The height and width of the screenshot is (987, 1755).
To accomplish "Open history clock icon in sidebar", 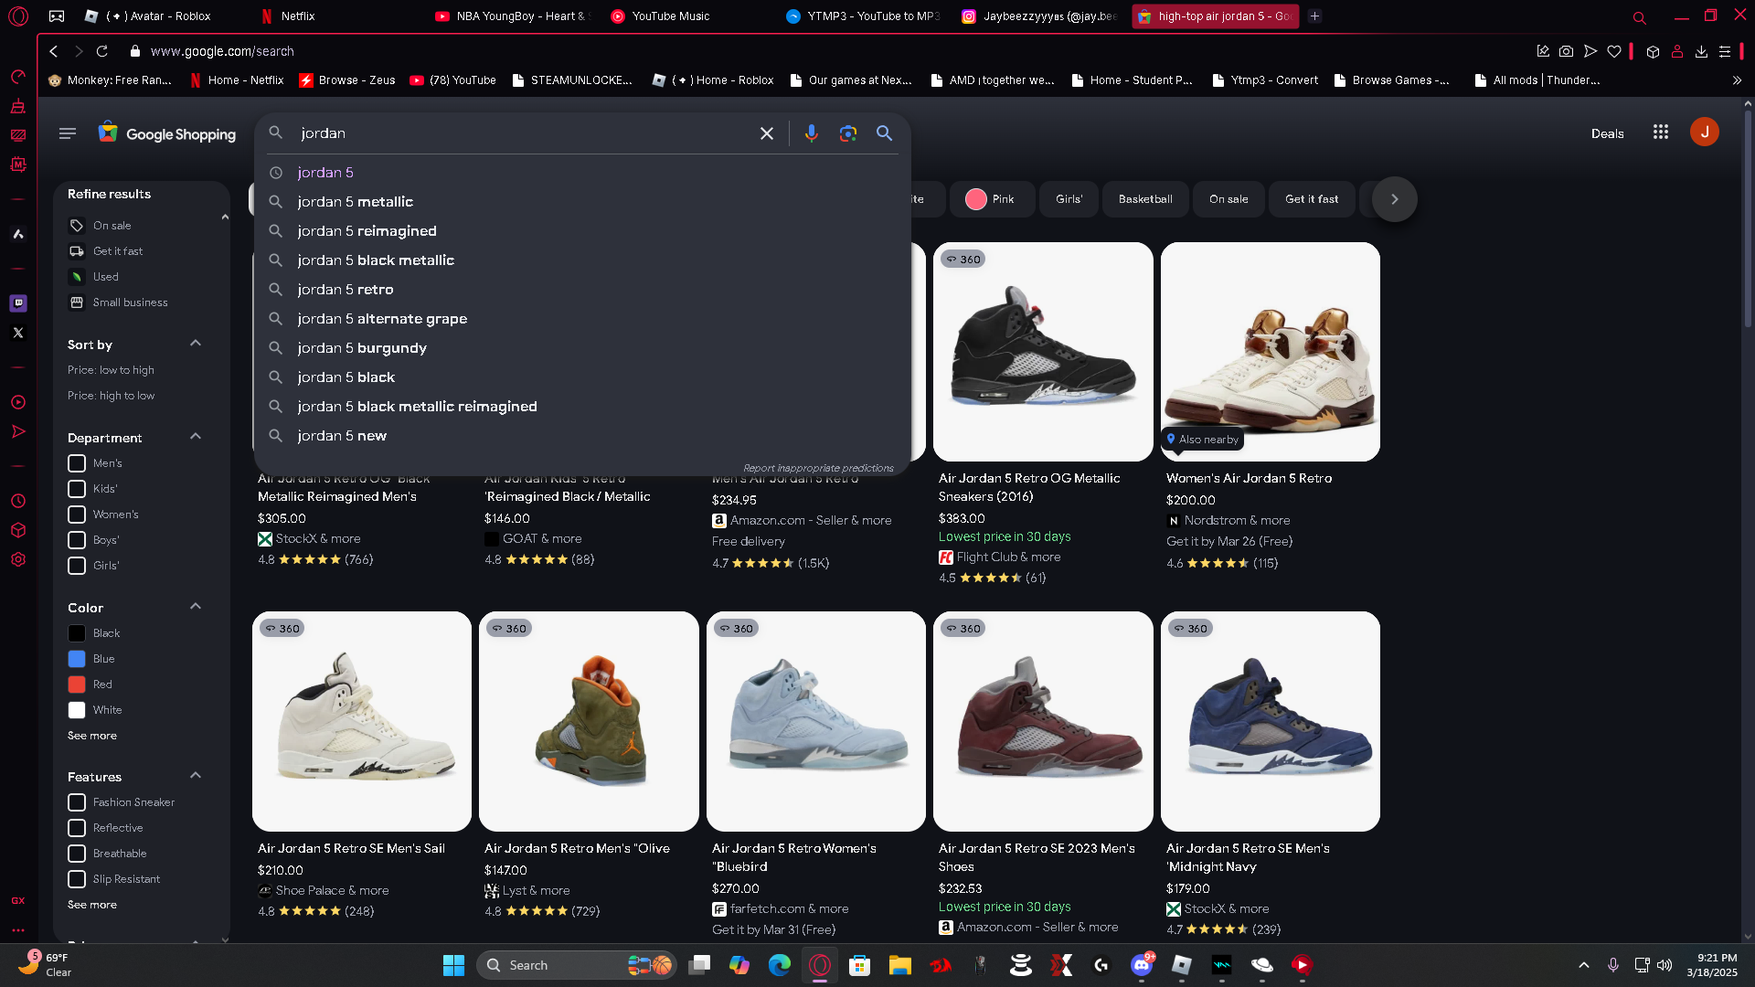I will (x=18, y=501).
